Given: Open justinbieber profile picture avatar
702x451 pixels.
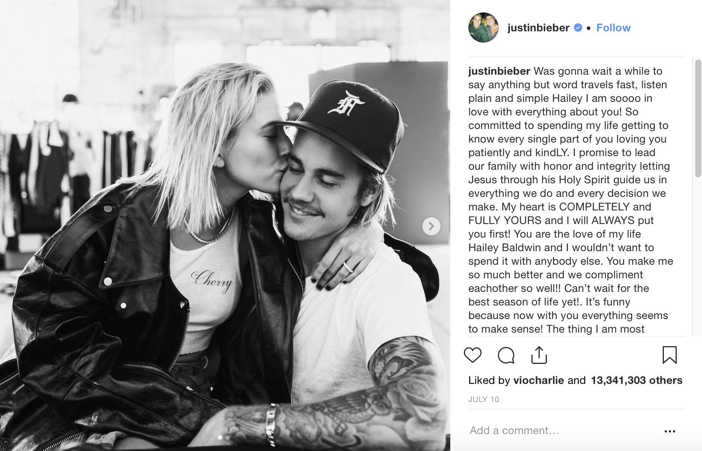Looking at the screenshot, I should click(x=483, y=28).
